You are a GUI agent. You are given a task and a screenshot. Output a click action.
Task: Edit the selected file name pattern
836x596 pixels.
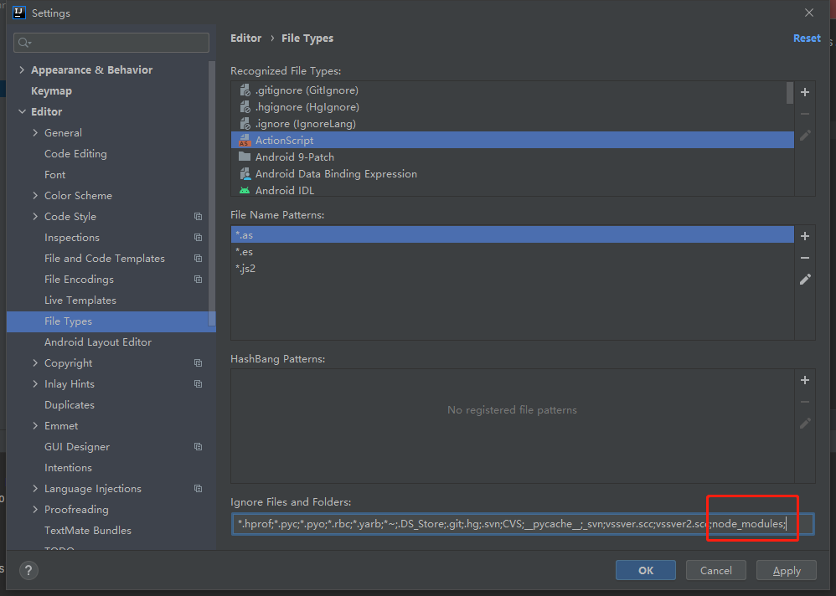pyautogui.click(x=804, y=279)
